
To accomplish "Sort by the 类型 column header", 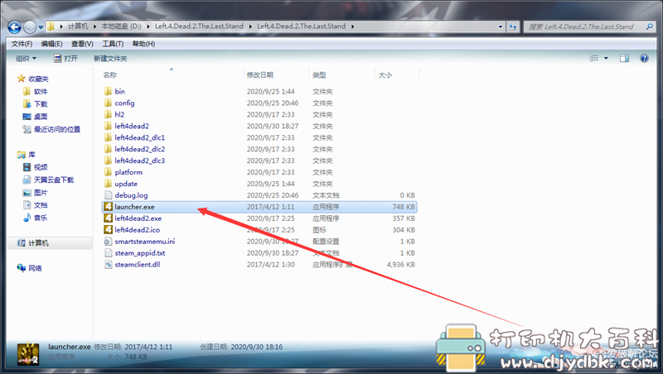I will click(x=319, y=74).
